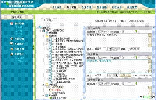The image size is (156, 100).
Task: Check the box for 4、界址调查表
Action: pyautogui.click(x=51, y=47)
